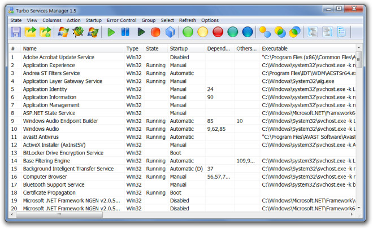373x229 pixels.
Task: Select the Application Identity service
Action: click(x=182, y=89)
